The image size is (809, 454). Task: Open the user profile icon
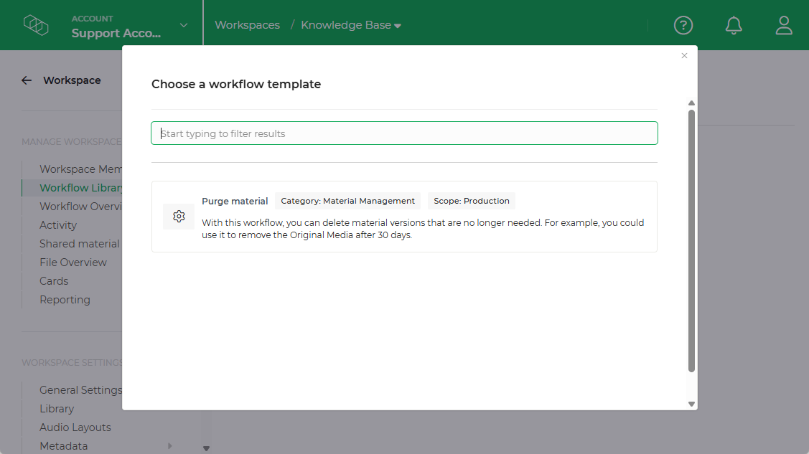784,25
